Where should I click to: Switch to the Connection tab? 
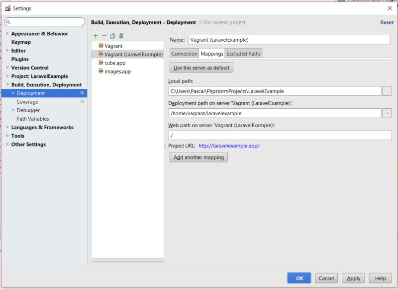[x=184, y=53]
